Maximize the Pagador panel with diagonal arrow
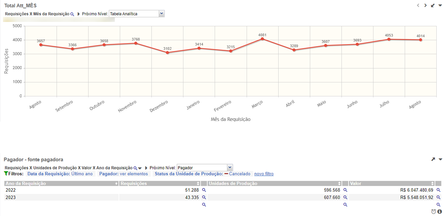The image size is (444, 216). pos(433,160)
